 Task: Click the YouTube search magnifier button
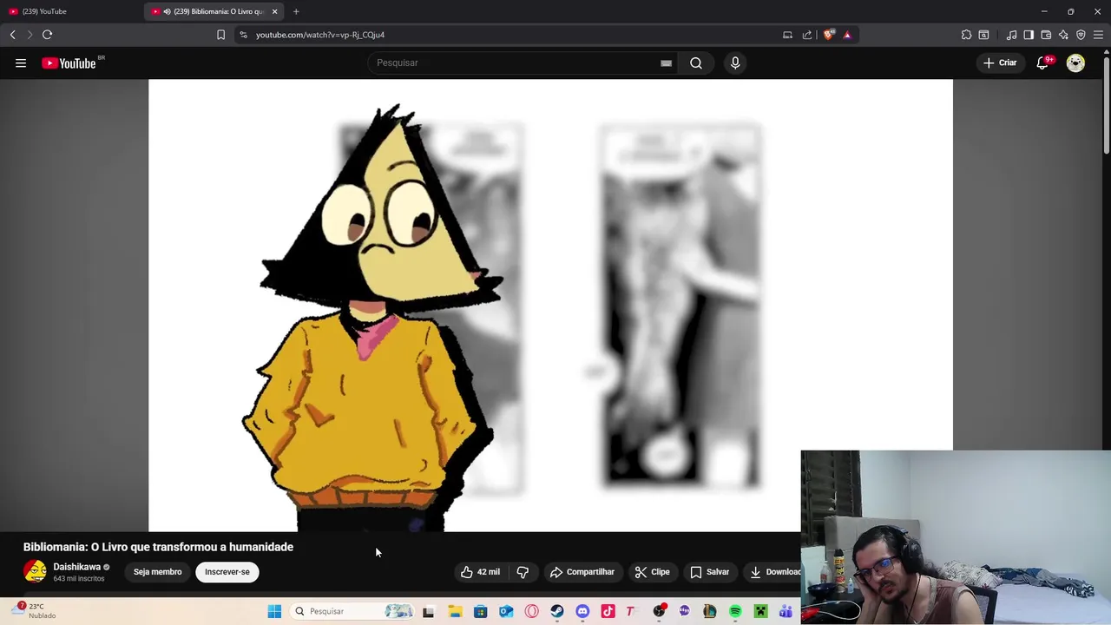pyautogui.click(x=696, y=62)
